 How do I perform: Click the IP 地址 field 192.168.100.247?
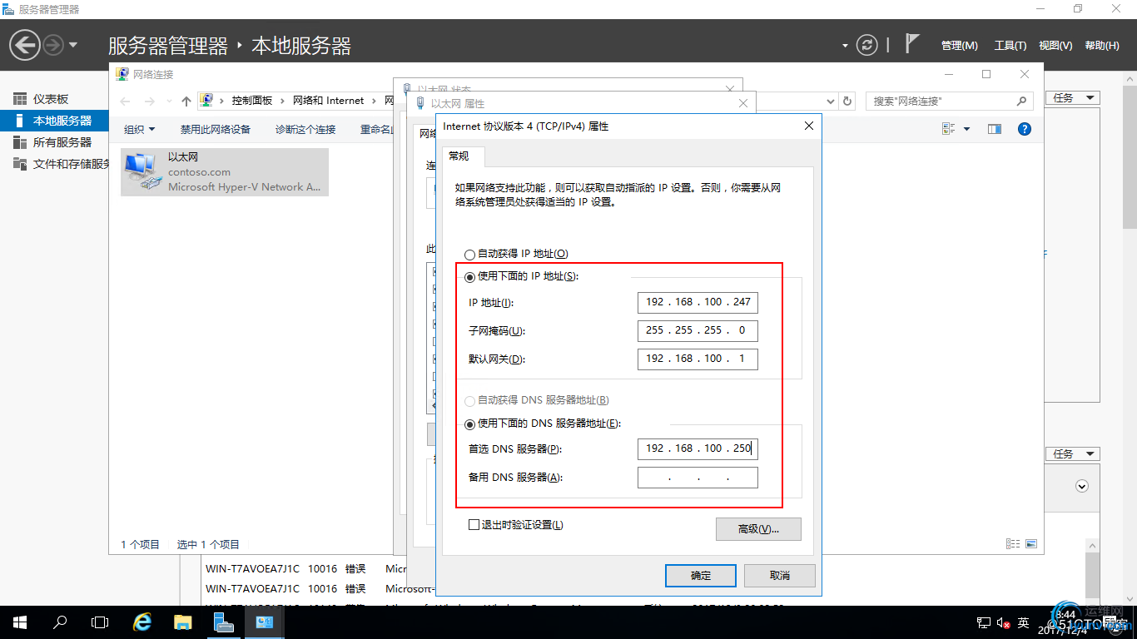coord(698,302)
